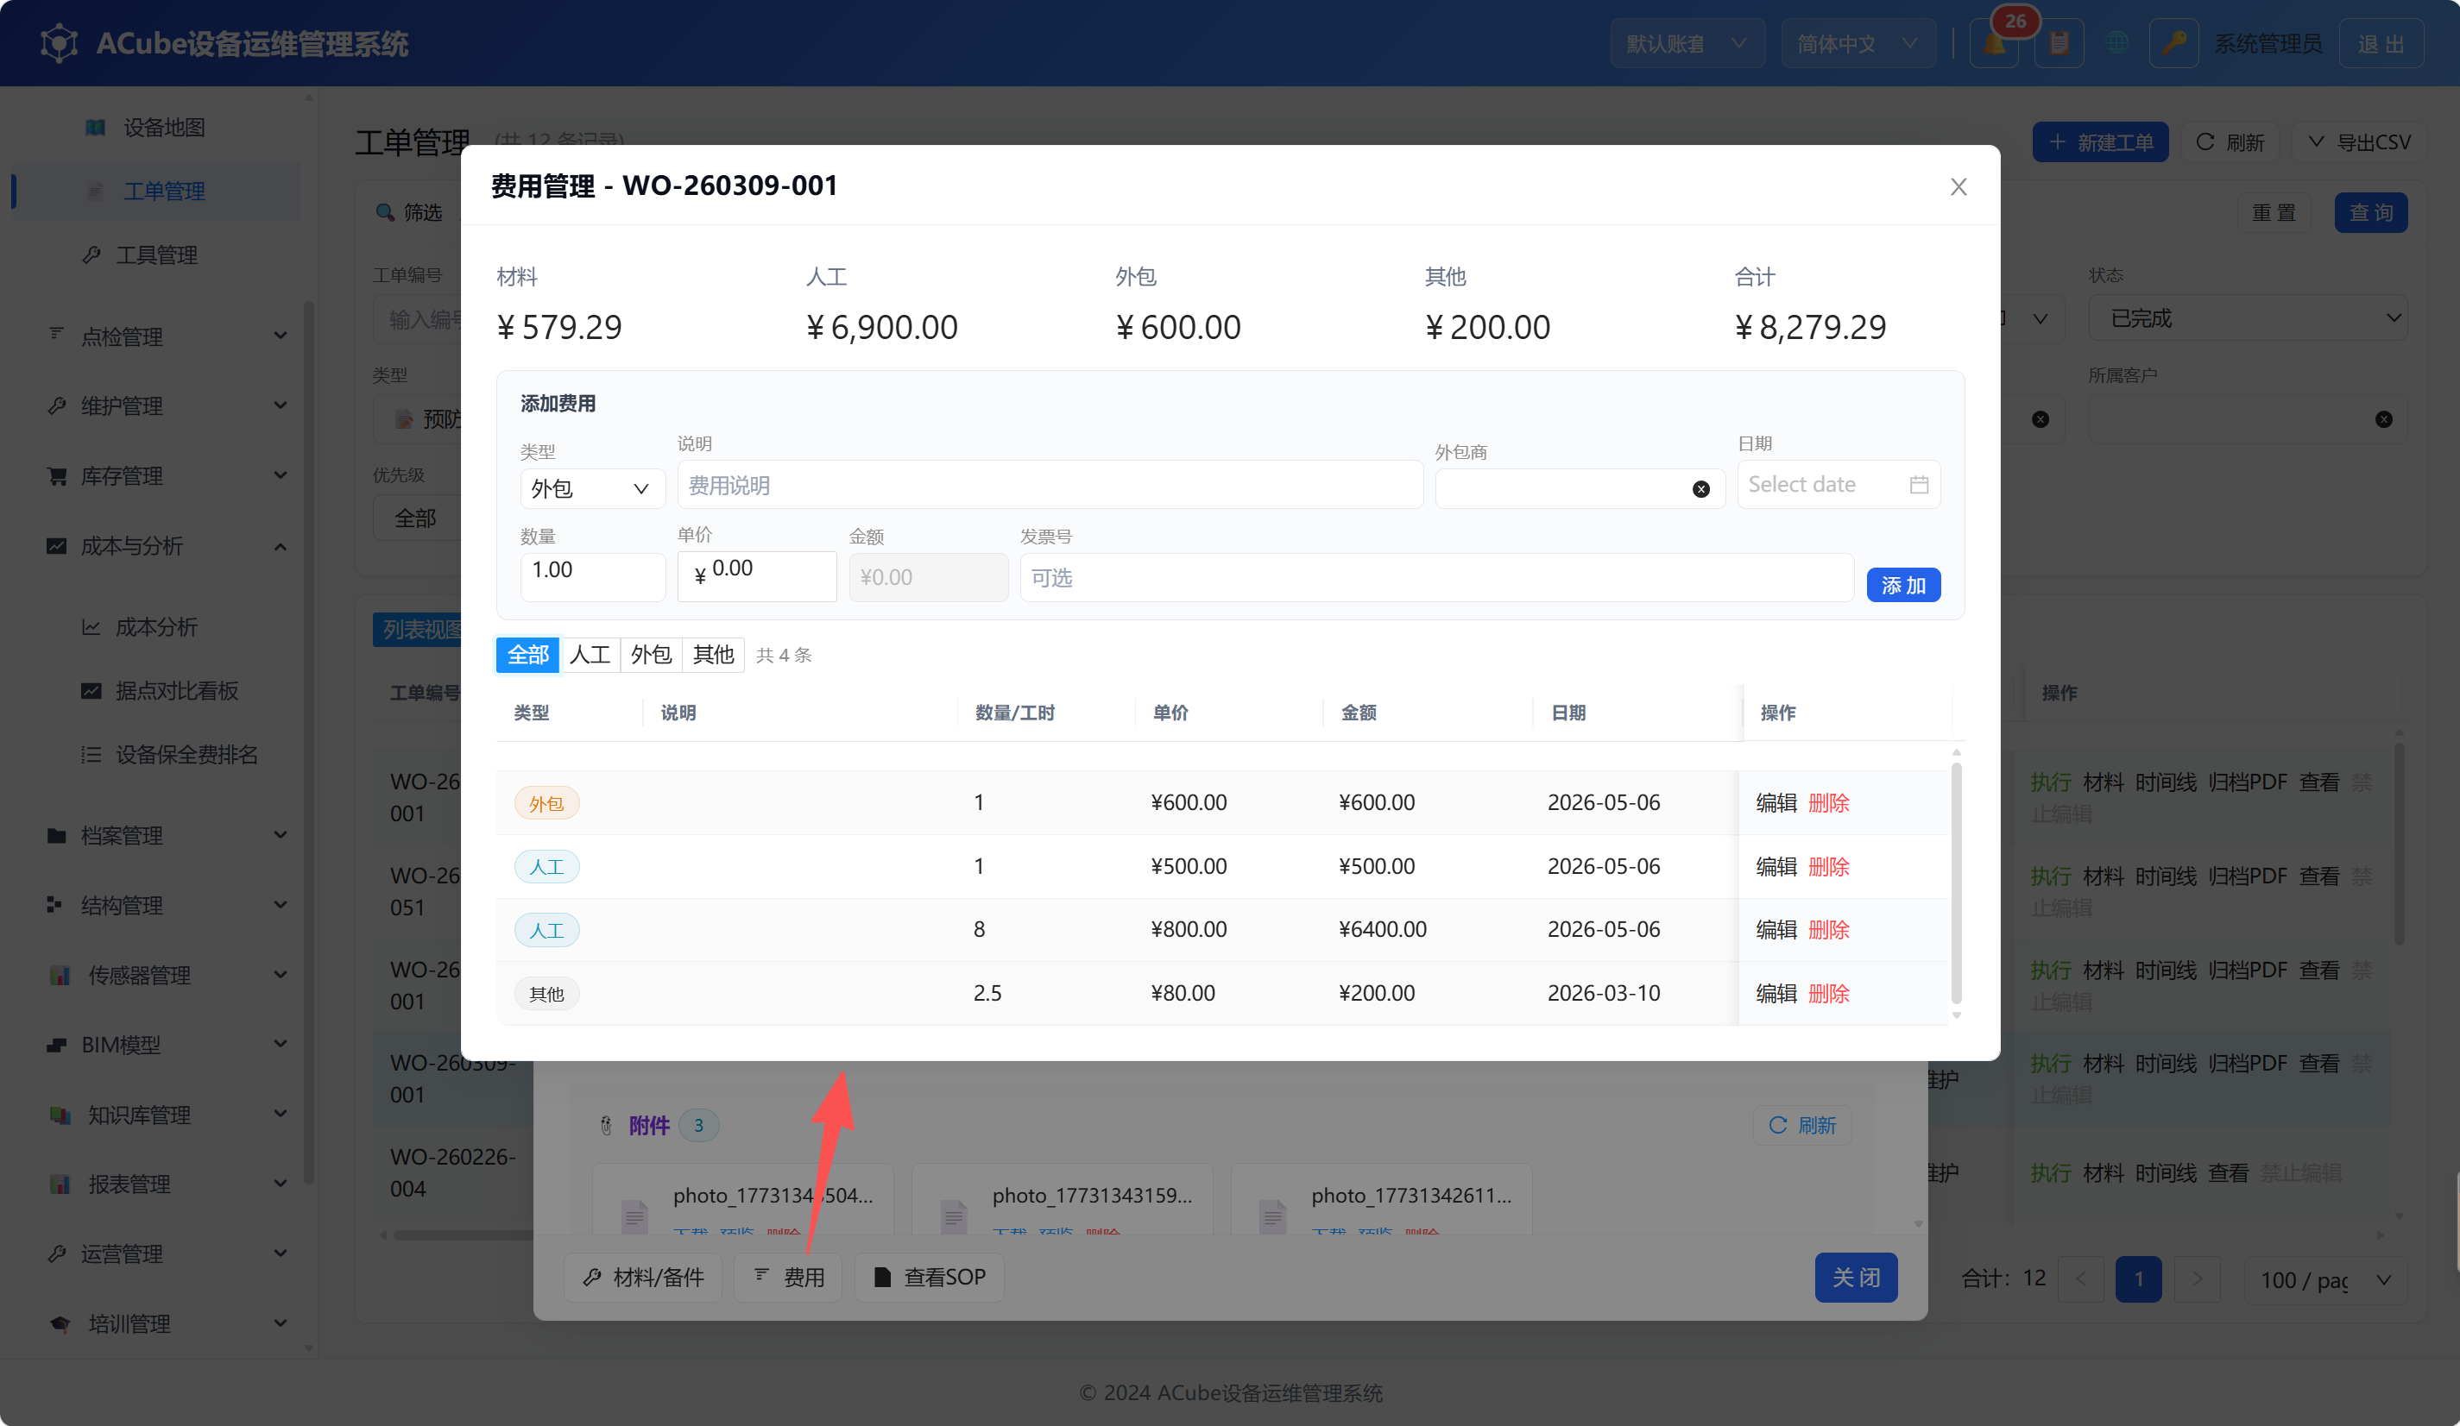Click the 费用说明 input field

(x=1050, y=485)
